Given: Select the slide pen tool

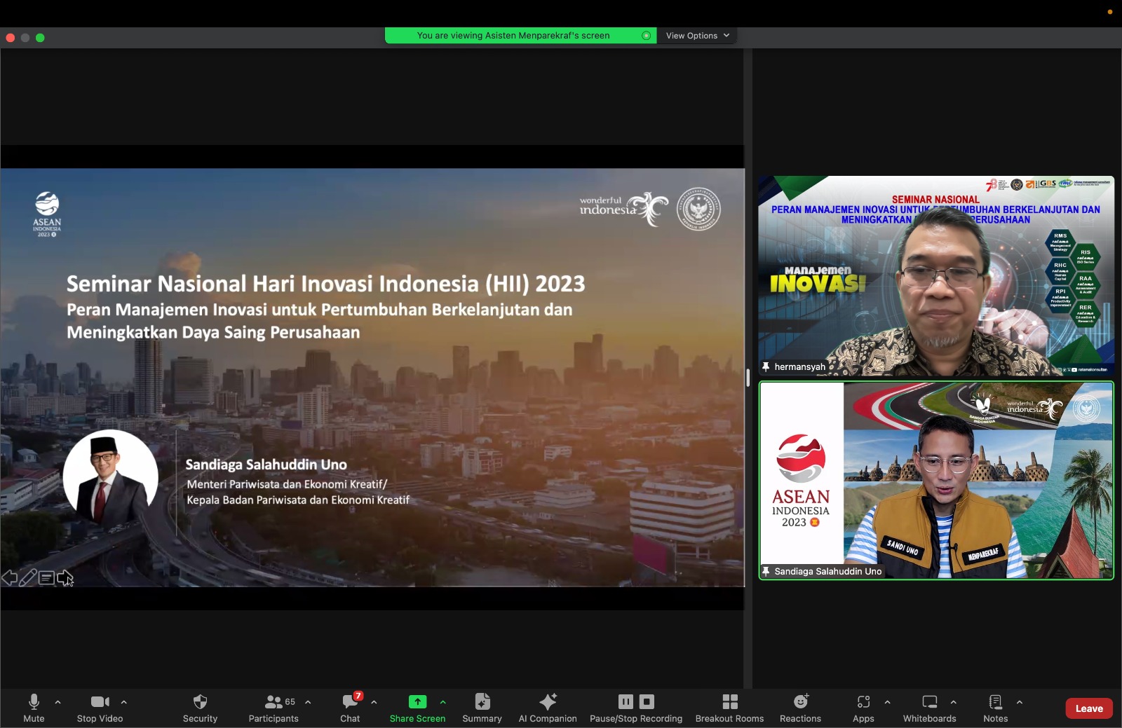Looking at the screenshot, I should [28, 578].
